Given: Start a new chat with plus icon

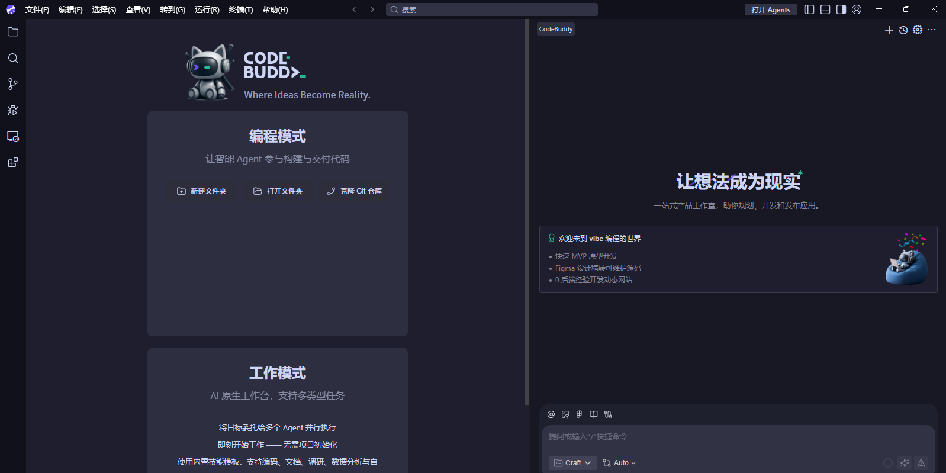Looking at the screenshot, I should click(889, 30).
